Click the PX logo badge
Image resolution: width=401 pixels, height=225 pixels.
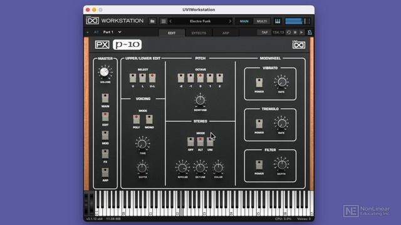click(x=102, y=44)
